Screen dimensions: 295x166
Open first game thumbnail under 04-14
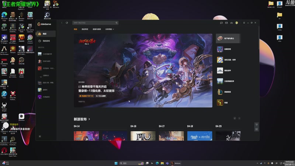click(x=86, y=136)
